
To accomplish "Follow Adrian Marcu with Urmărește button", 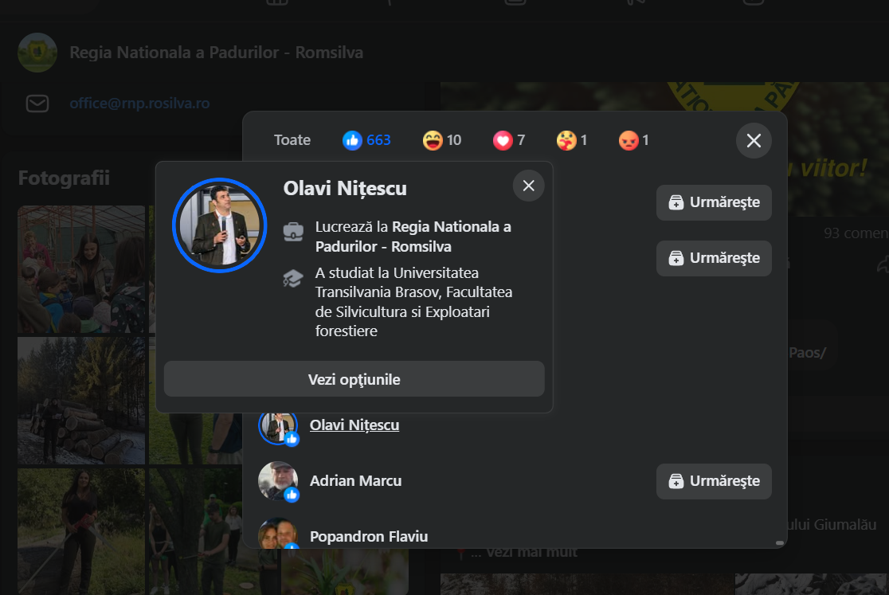I will click(714, 481).
